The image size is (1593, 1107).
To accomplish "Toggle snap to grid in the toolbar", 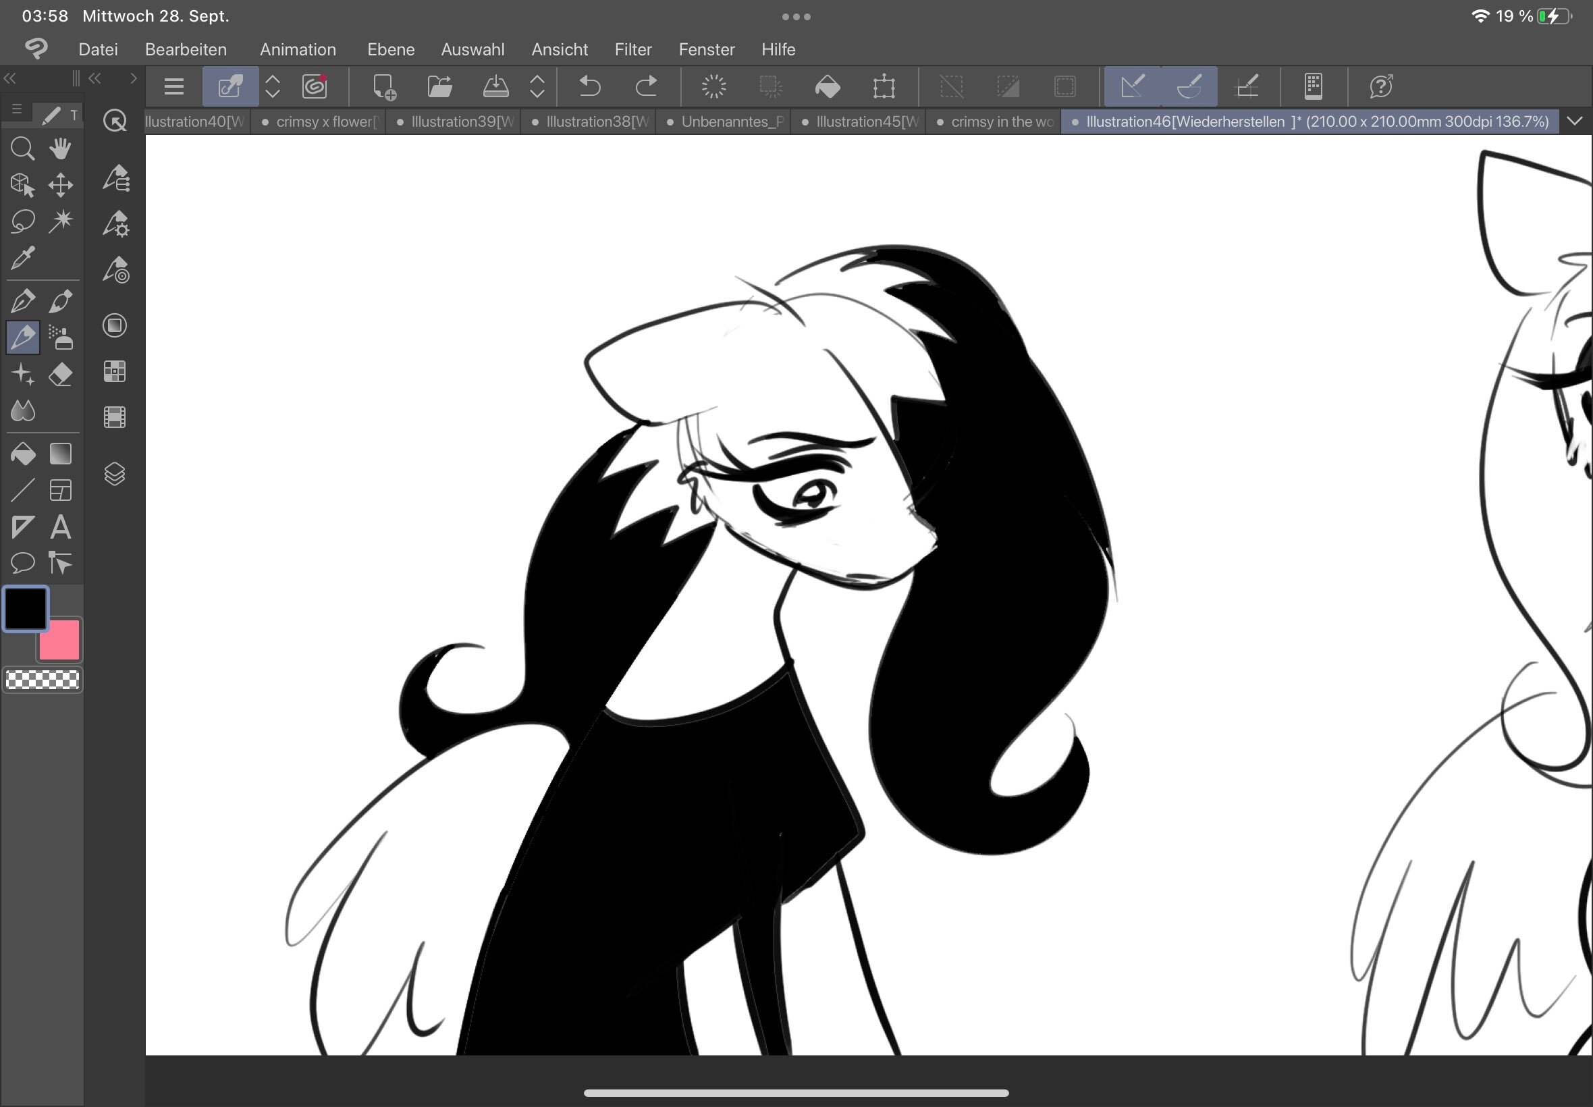I will tap(1247, 86).
